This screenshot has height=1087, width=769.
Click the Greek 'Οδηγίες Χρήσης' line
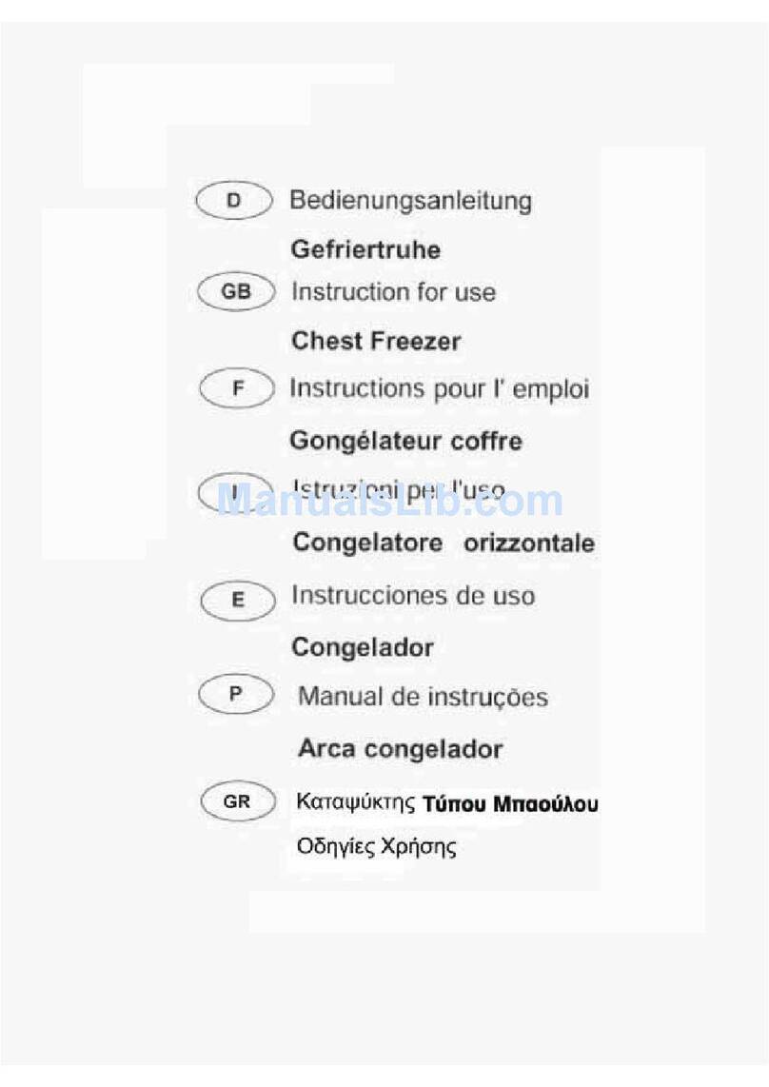[377, 846]
